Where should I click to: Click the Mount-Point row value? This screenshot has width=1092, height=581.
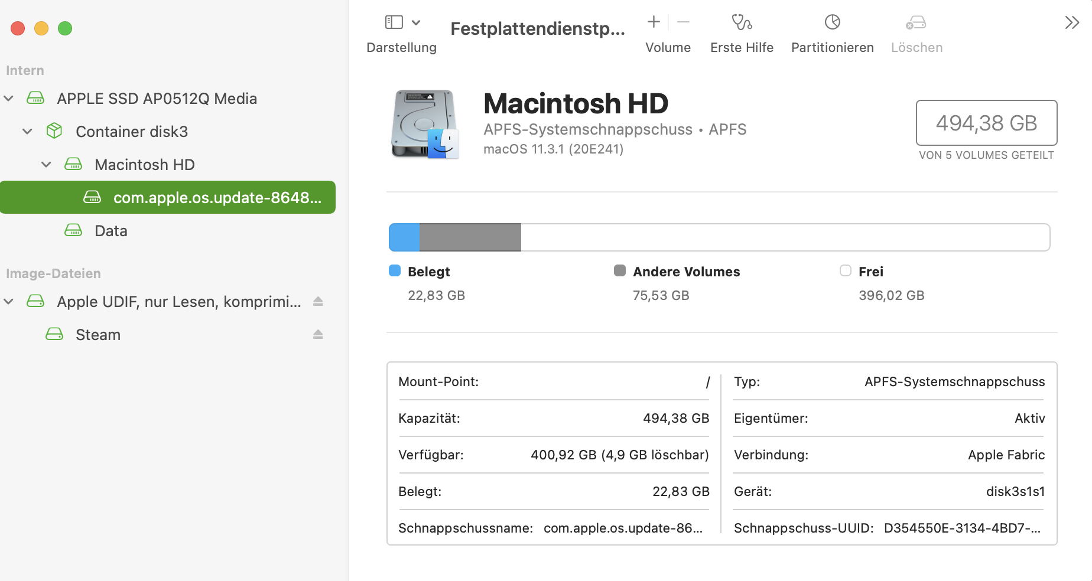[x=707, y=382]
